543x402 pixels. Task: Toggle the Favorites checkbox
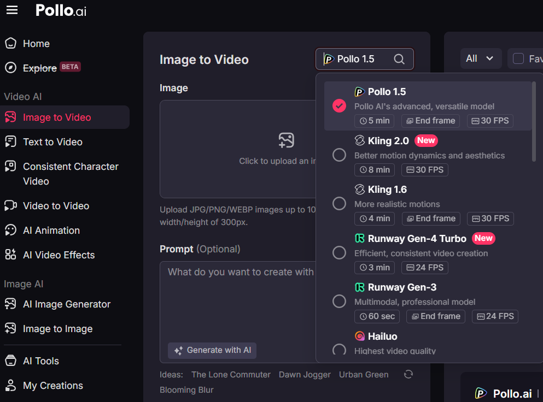click(518, 58)
